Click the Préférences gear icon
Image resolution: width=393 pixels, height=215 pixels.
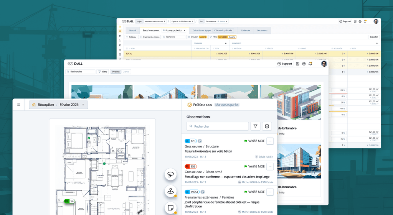[190, 105]
